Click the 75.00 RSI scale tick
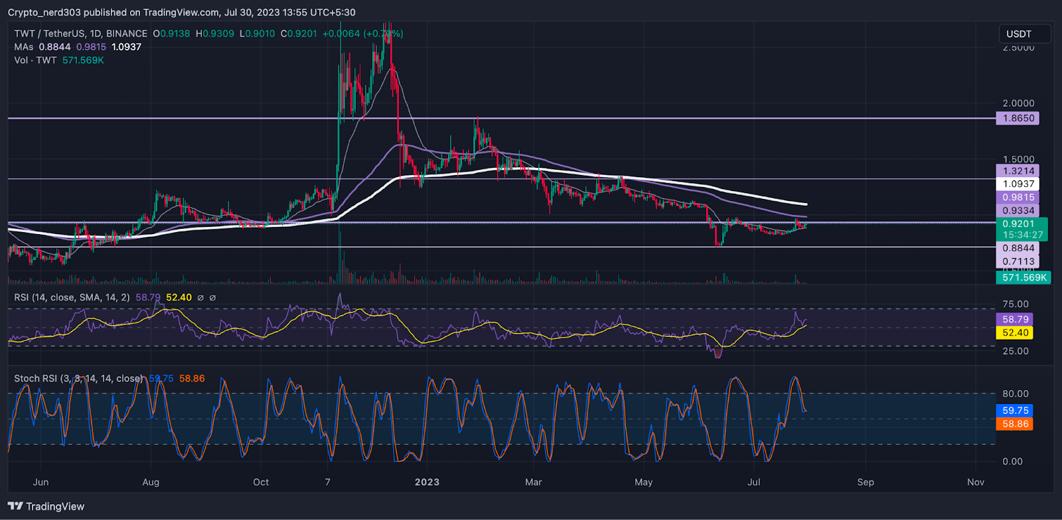The width and height of the screenshot is (1062, 520). point(1016,304)
